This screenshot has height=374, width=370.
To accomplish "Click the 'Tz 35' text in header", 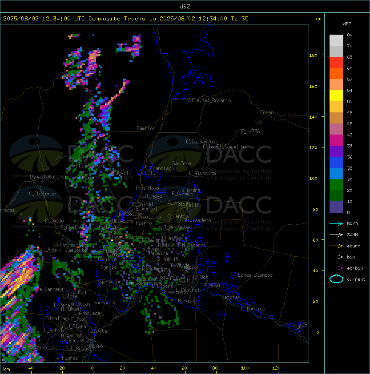I will click(x=239, y=19).
